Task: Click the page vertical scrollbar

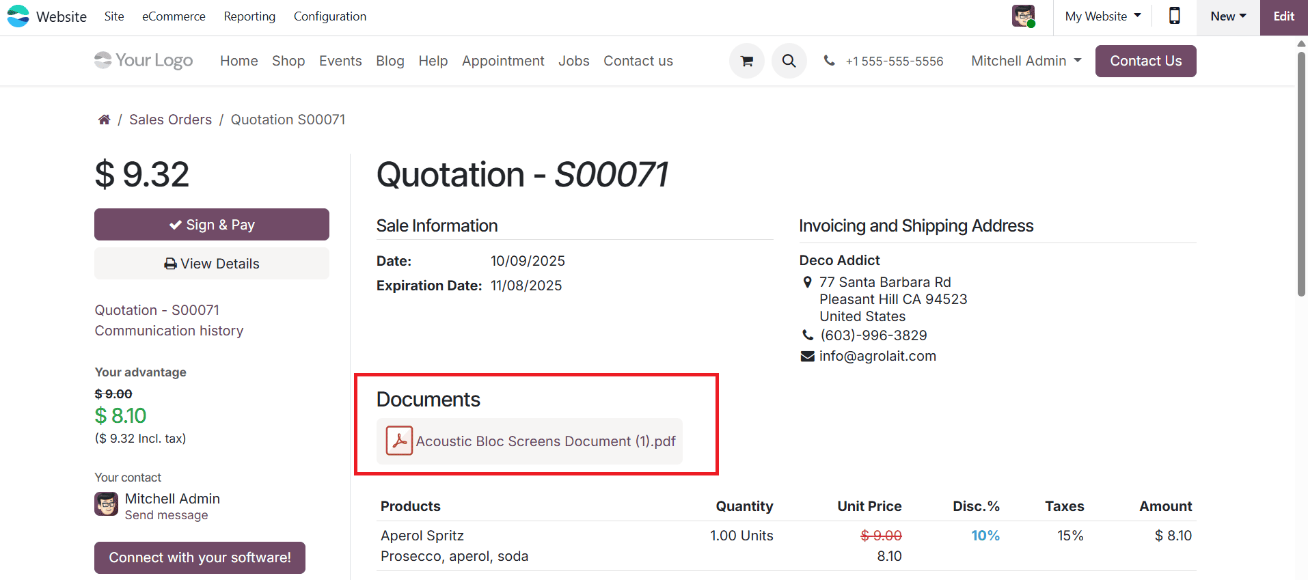Action: pyautogui.click(x=1301, y=171)
